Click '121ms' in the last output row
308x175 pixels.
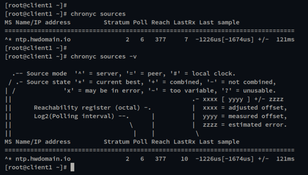click(285, 159)
